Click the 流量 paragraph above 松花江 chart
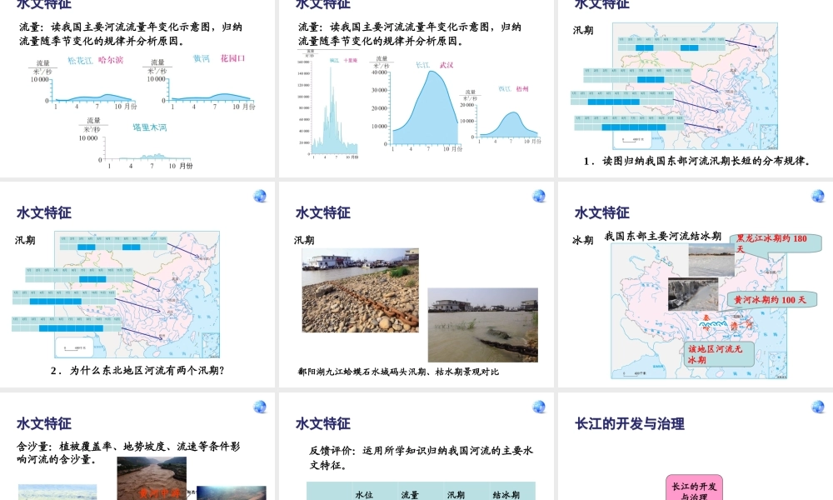This screenshot has height=500, width=833. 131,33
